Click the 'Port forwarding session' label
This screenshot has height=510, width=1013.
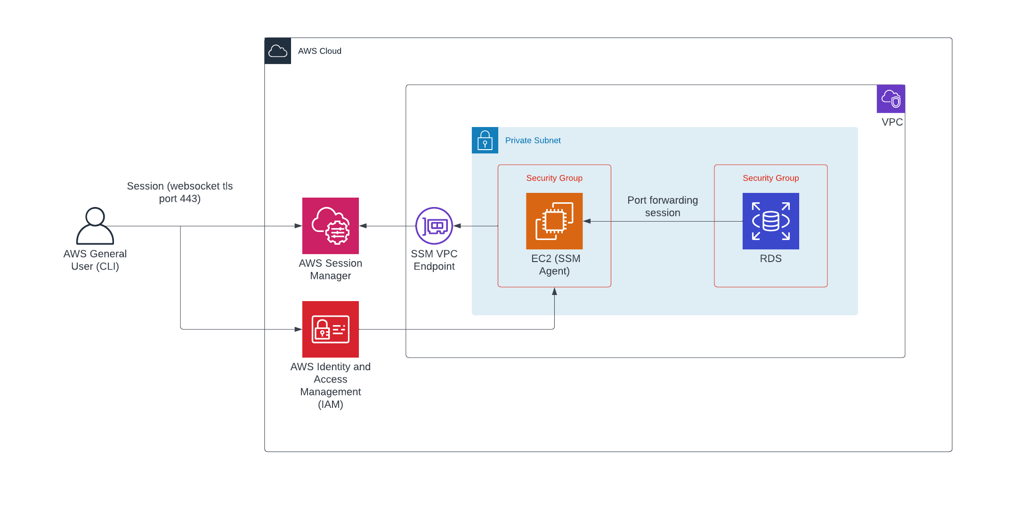tap(663, 207)
